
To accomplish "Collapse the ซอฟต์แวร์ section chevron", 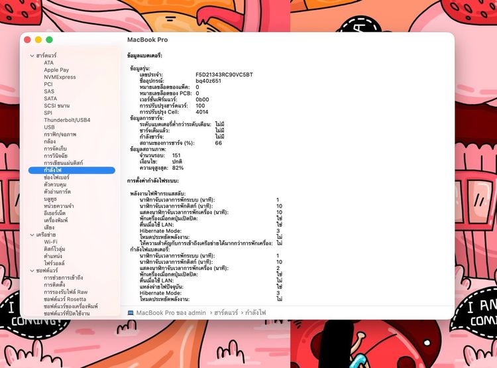I will click(x=32, y=271).
